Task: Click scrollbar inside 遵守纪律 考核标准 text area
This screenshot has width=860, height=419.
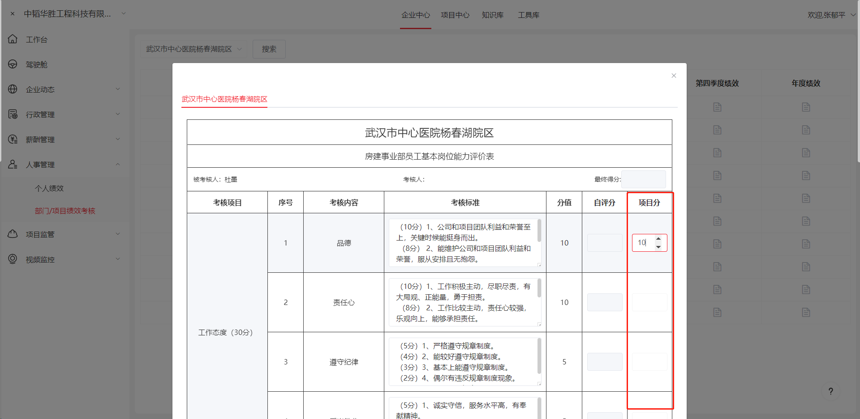Action: [539, 356]
